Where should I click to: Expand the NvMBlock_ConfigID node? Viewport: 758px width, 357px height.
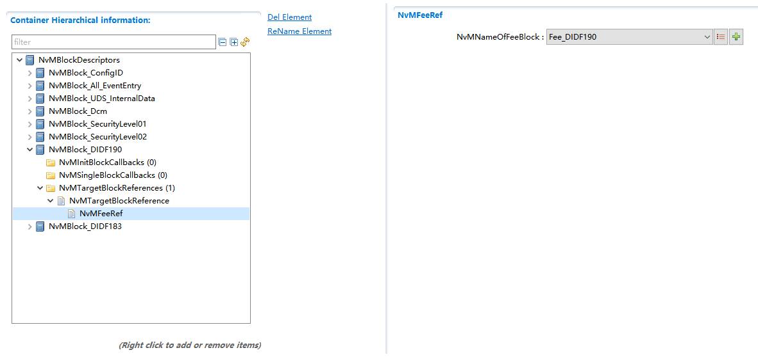coord(29,73)
